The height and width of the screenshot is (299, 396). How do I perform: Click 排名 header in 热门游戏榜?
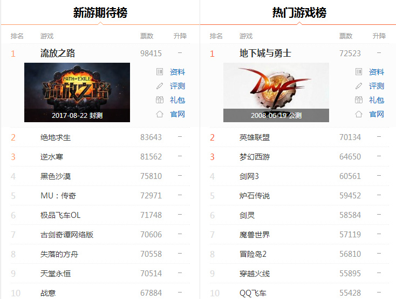pos(216,36)
